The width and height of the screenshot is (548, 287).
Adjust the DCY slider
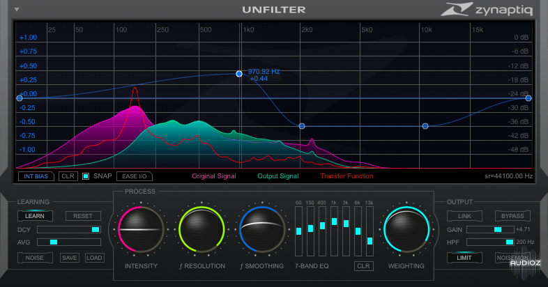pyautogui.click(x=69, y=229)
